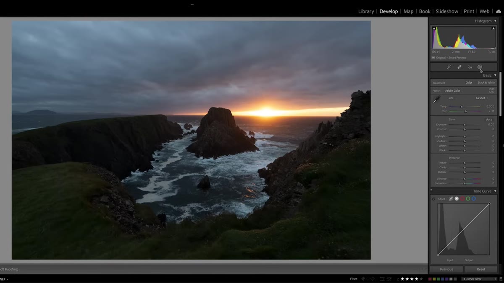Switch to the Library module

click(x=366, y=11)
